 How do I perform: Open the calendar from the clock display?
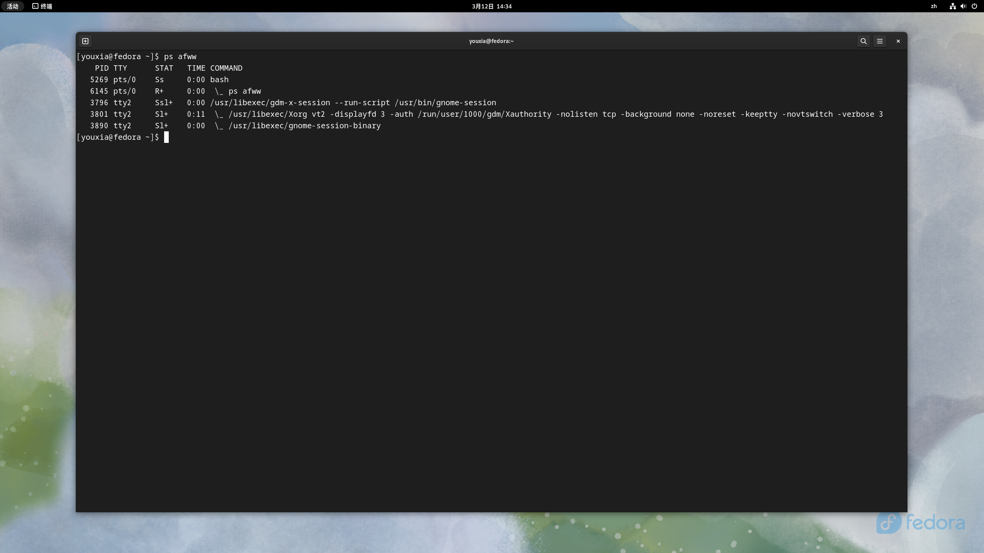tap(491, 6)
